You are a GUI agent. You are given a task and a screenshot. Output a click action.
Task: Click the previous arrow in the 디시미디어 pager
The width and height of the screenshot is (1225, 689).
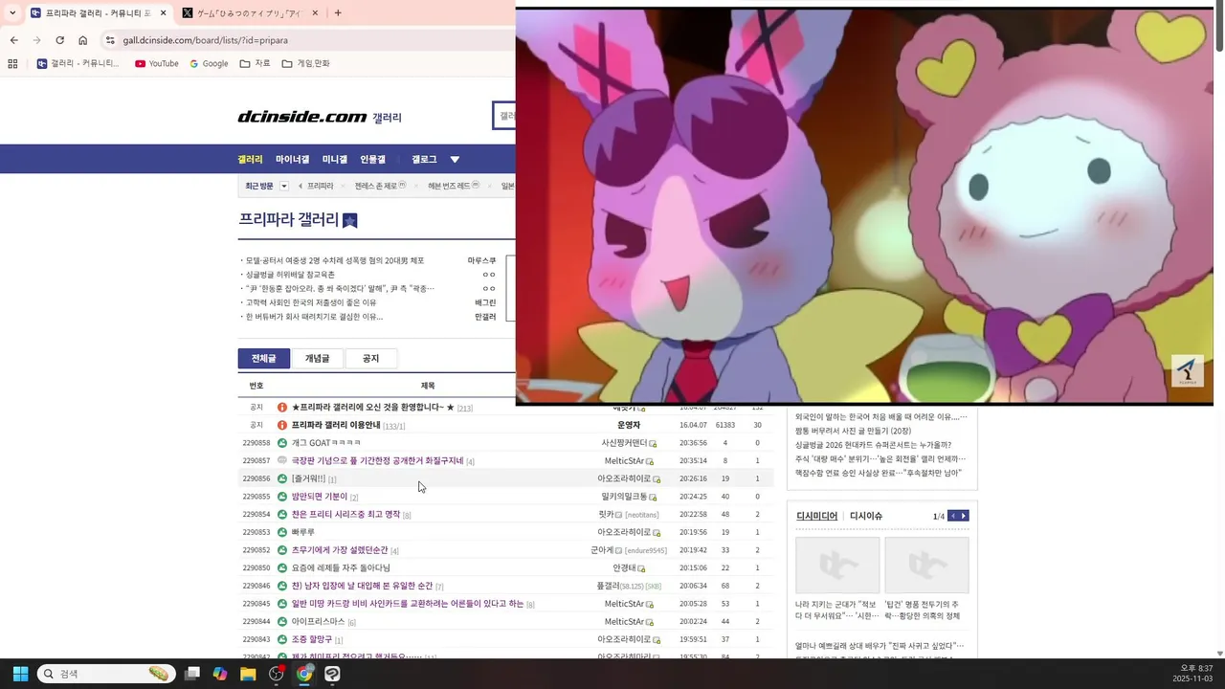point(952,516)
